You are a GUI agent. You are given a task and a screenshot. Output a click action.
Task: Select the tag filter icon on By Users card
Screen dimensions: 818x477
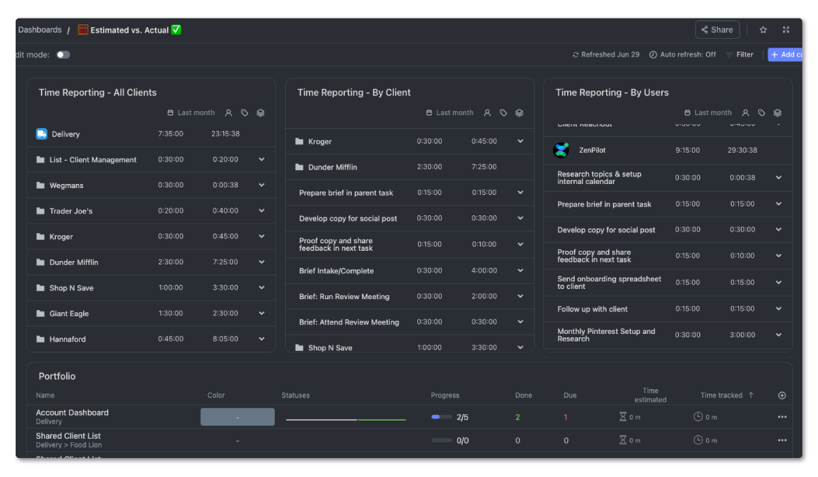coord(761,112)
